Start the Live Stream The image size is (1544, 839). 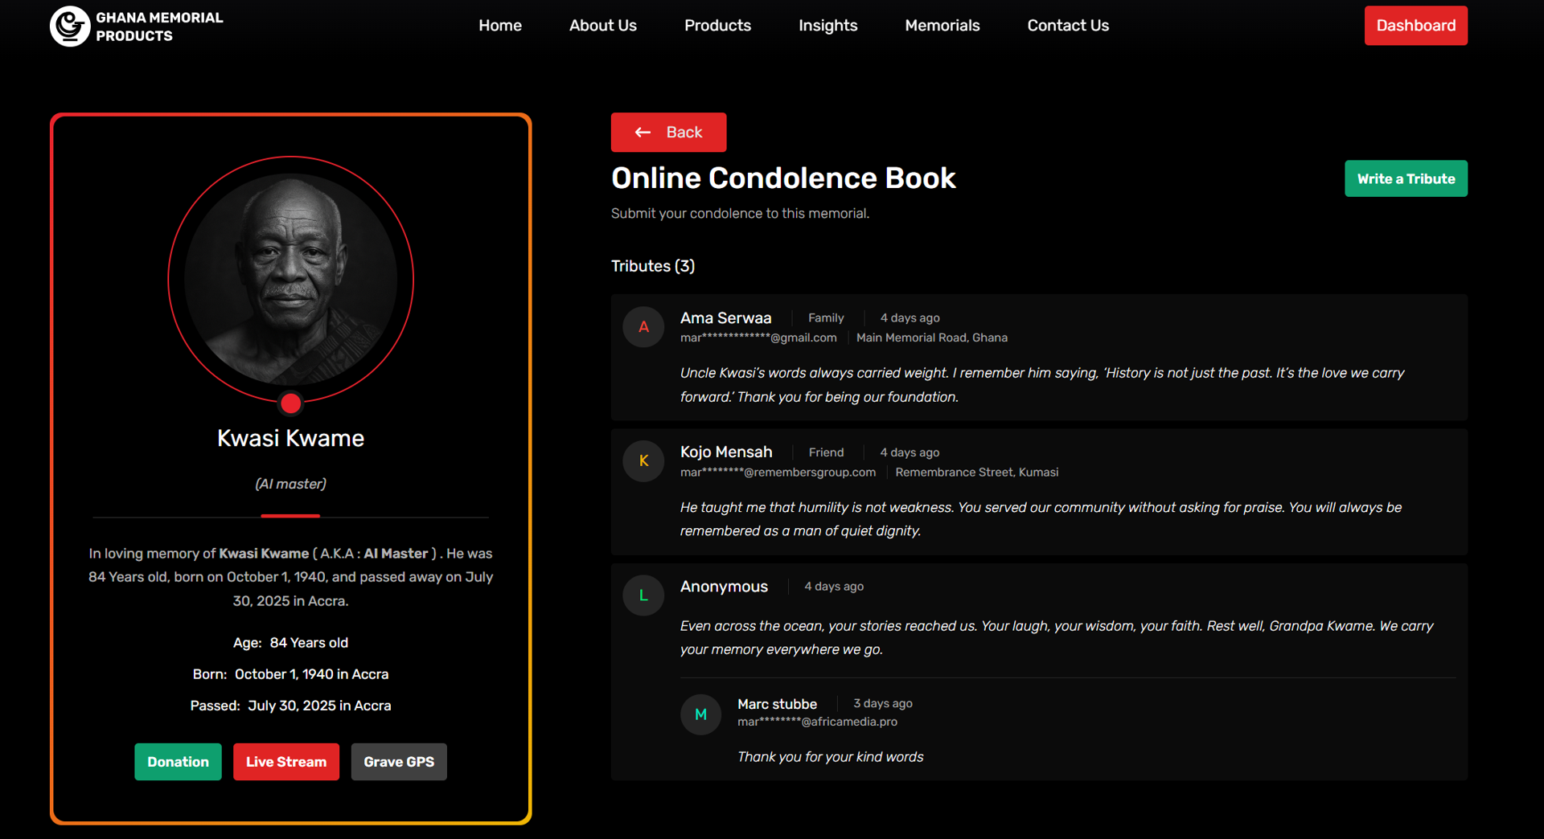point(285,762)
